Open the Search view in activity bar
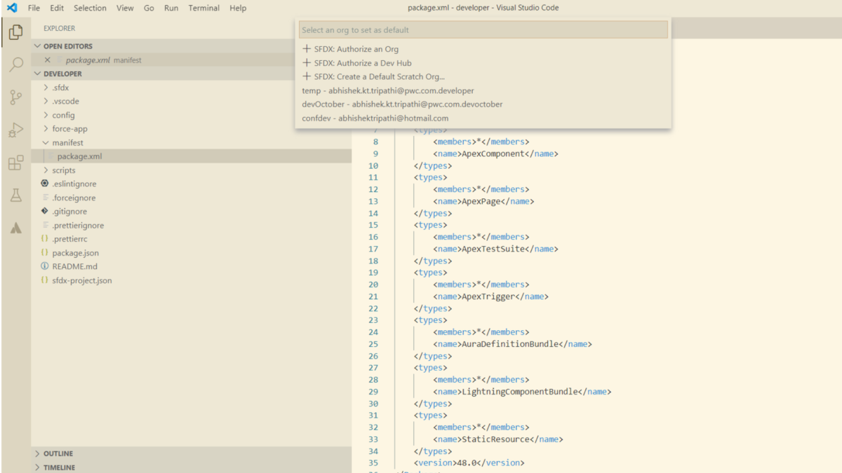The width and height of the screenshot is (842, 473). (15, 65)
